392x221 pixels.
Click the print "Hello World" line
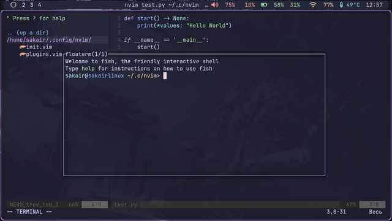coord(184,26)
